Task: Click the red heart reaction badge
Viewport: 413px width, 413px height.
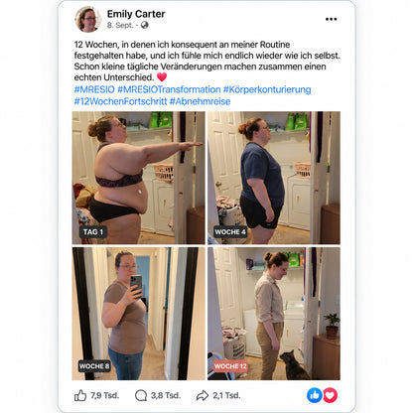Action: click(330, 395)
